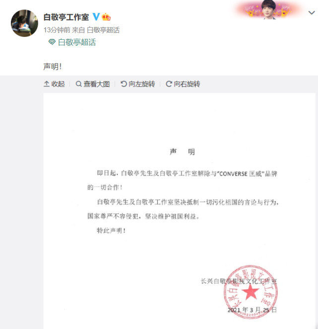
Task: Click the 白敬亭工作室 profile avatar
Action: pyautogui.click(x=24, y=23)
